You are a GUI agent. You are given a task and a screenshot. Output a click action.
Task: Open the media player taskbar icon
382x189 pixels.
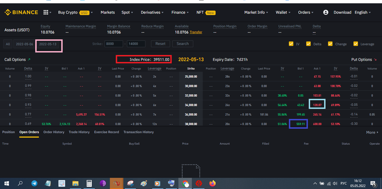pos(158,183)
